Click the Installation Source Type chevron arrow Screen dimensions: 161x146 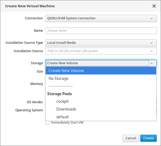tap(151, 42)
